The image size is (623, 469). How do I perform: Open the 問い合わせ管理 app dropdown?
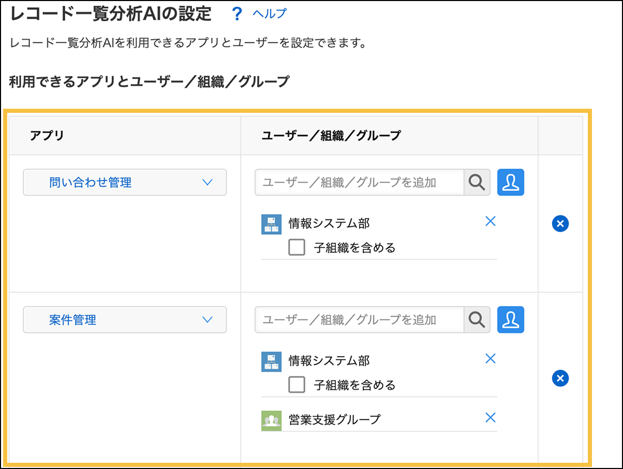(x=125, y=182)
